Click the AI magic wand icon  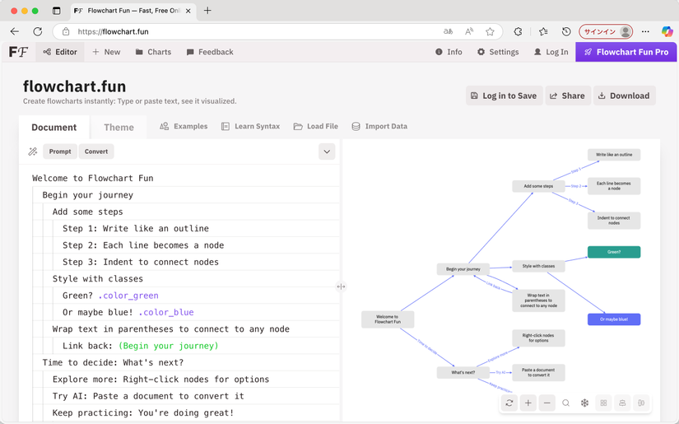point(32,151)
